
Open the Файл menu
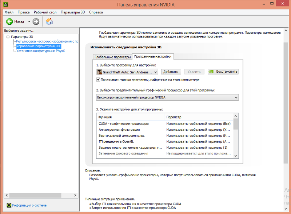tap(9, 12)
